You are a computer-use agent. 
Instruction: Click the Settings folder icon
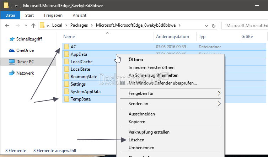[x=66, y=84]
